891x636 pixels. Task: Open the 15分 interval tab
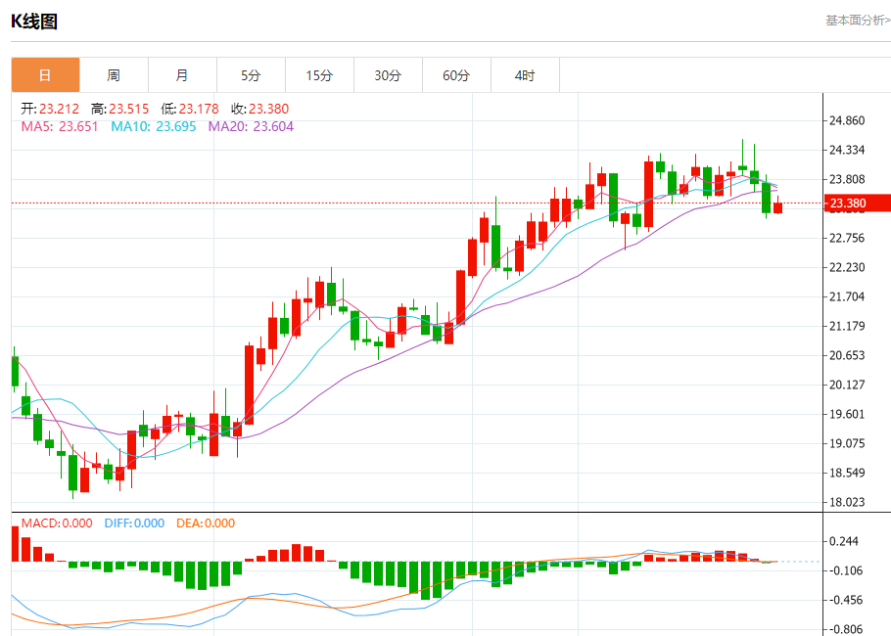click(x=319, y=75)
